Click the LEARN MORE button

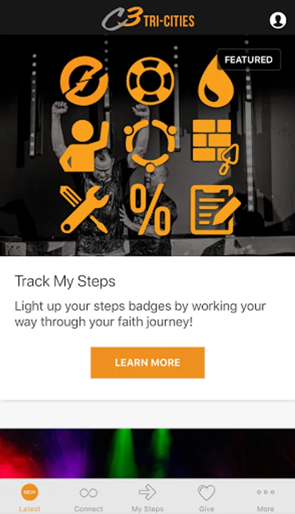(148, 363)
